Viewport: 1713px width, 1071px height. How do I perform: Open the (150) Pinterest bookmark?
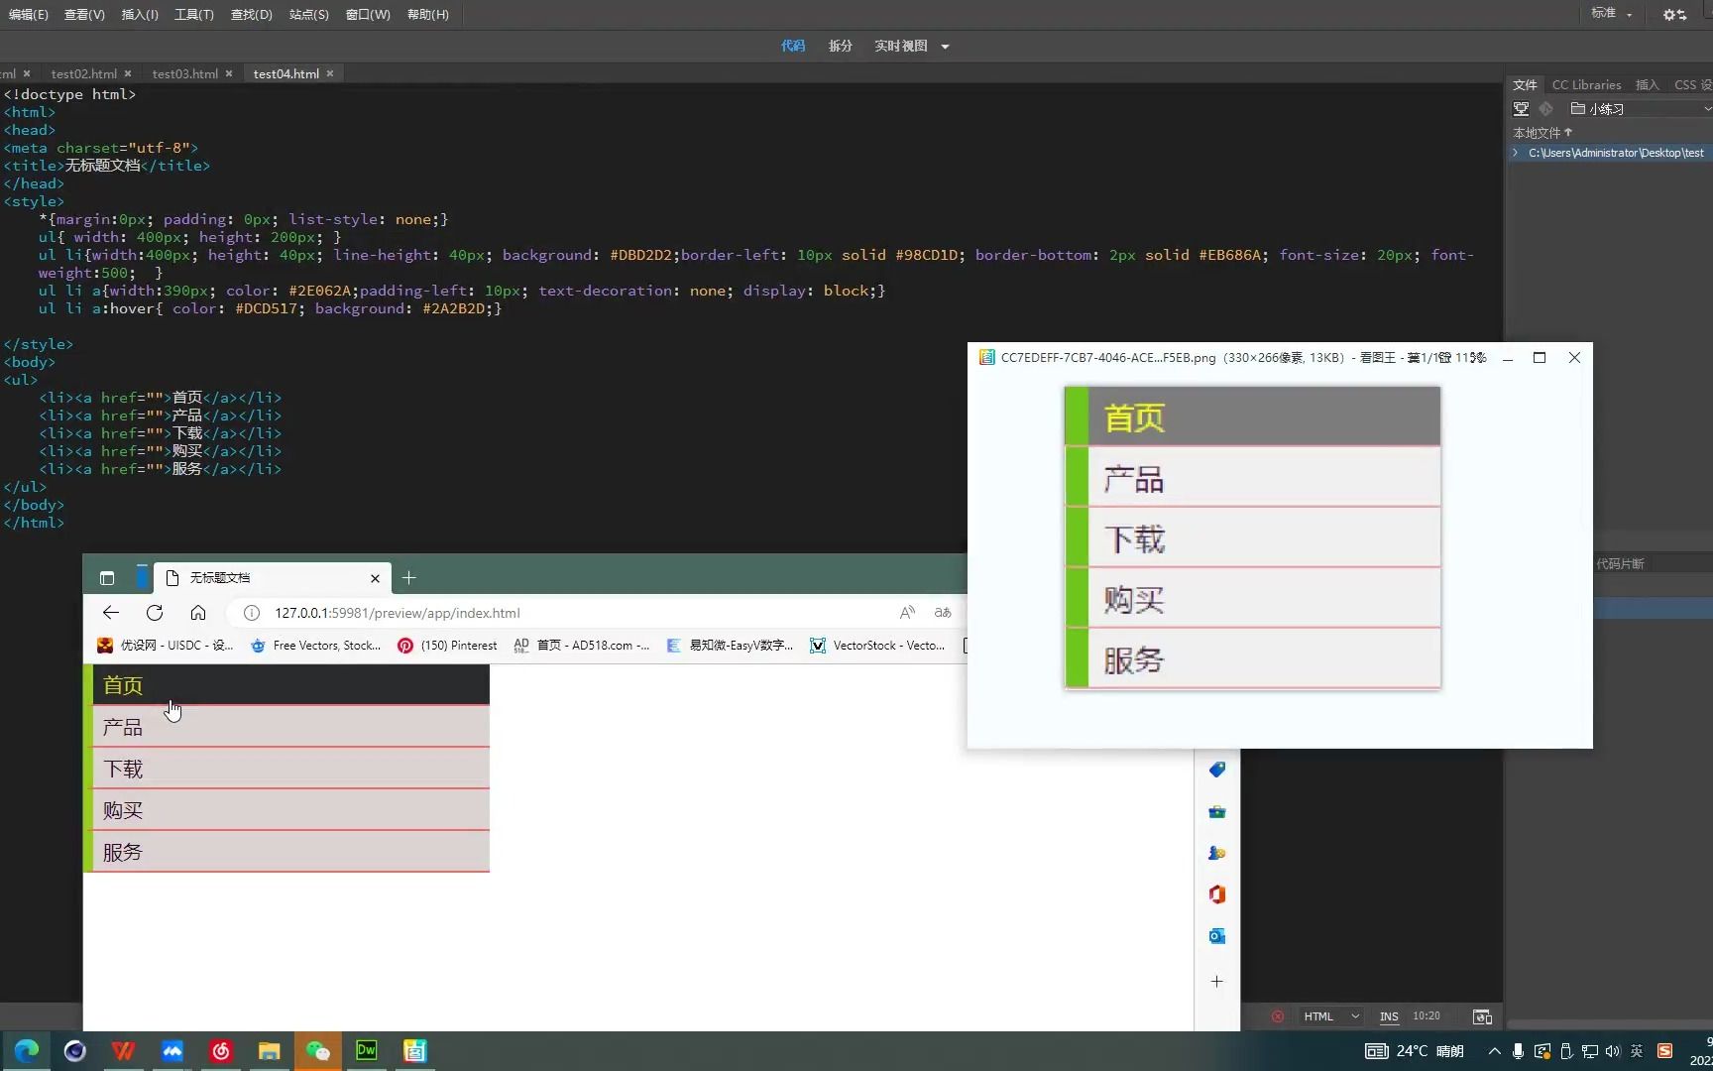(447, 646)
